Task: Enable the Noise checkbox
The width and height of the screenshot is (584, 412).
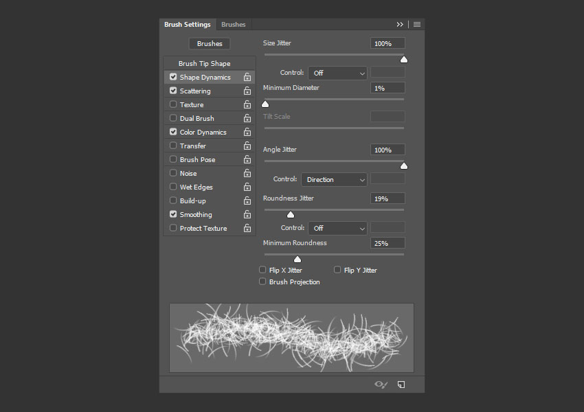Action: pyautogui.click(x=173, y=173)
